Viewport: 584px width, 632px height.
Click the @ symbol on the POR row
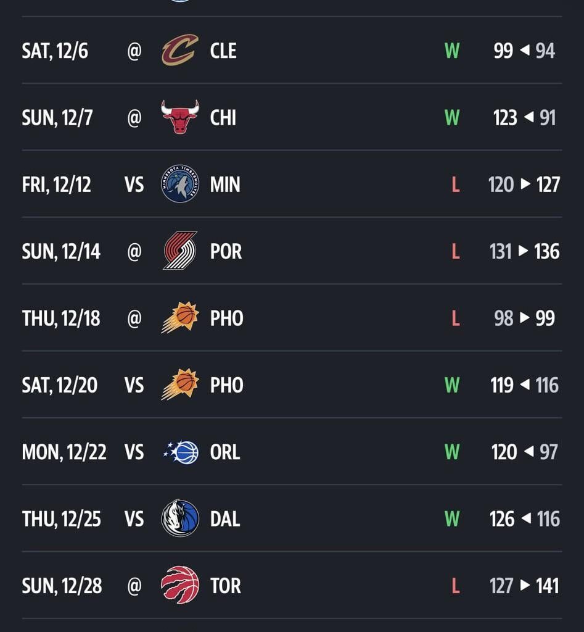tap(134, 252)
